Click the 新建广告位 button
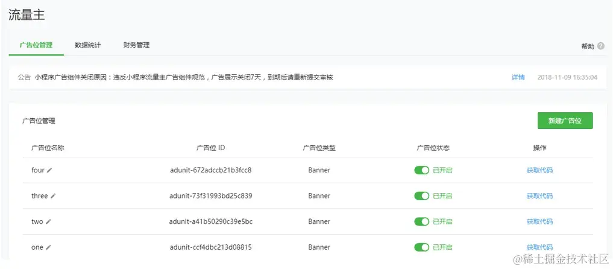 [x=565, y=121]
